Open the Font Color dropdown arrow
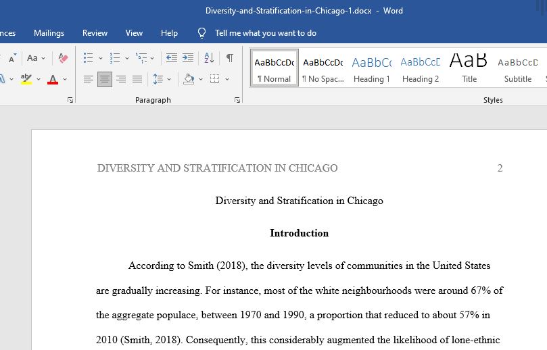The height and width of the screenshot is (350, 547). pos(65,80)
